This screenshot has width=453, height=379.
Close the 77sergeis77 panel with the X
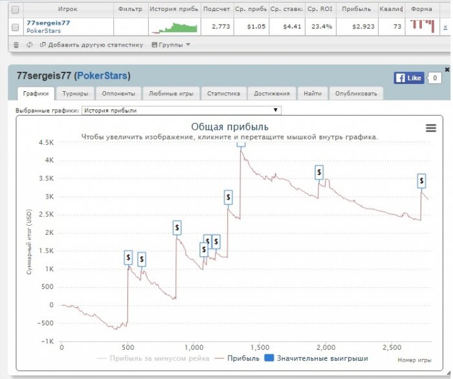pyautogui.click(x=447, y=70)
